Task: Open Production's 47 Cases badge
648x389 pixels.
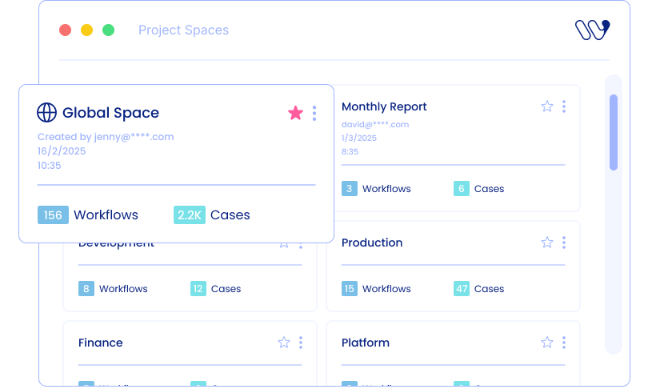Action: [x=462, y=289]
